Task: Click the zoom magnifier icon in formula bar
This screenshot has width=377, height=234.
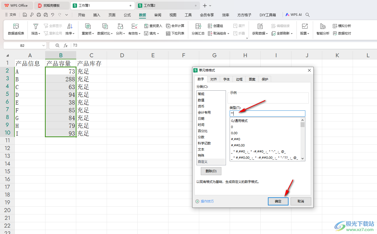Action: (x=57, y=45)
